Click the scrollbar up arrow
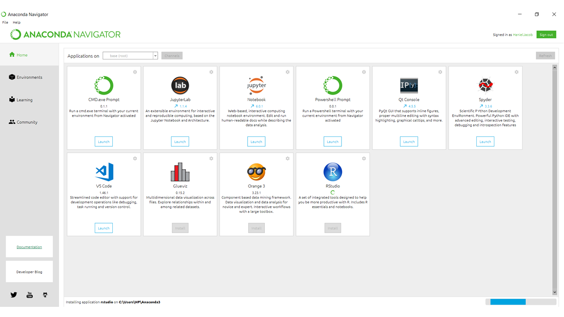Screen dimensions: 564x317 555,68
